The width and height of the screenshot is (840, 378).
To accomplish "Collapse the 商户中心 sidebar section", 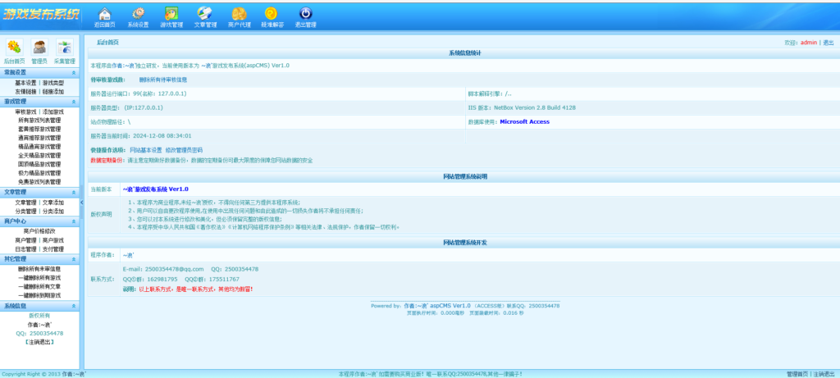I will (73, 221).
